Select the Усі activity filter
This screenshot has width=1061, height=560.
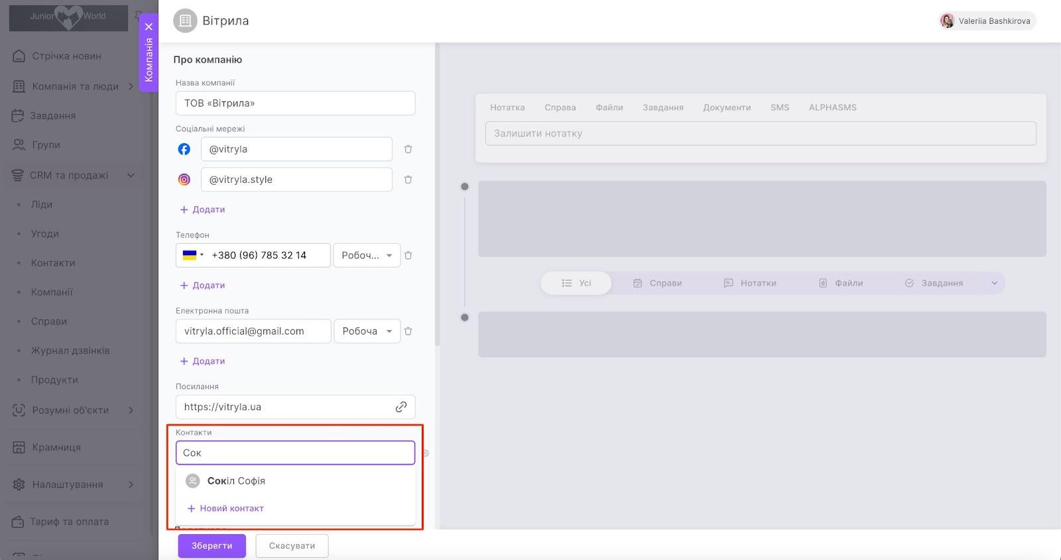[576, 283]
